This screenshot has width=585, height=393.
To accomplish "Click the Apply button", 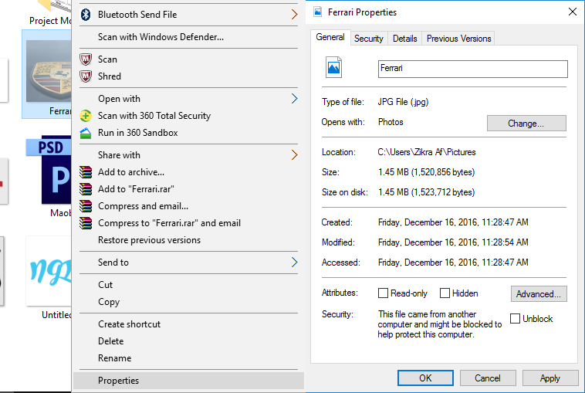I will pyautogui.click(x=550, y=378).
